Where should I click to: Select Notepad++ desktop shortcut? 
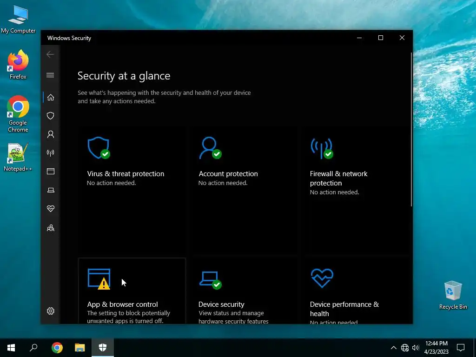pyautogui.click(x=18, y=157)
